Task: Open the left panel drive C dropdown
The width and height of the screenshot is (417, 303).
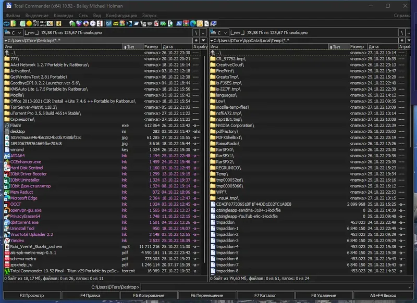Action: pyautogui.click(x=13, y=32)
